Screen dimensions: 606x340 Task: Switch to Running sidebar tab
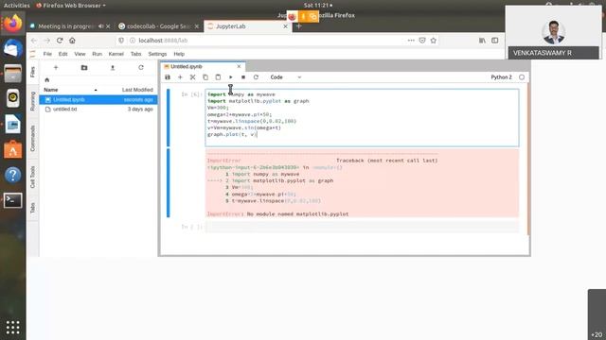tap(33, 101)
